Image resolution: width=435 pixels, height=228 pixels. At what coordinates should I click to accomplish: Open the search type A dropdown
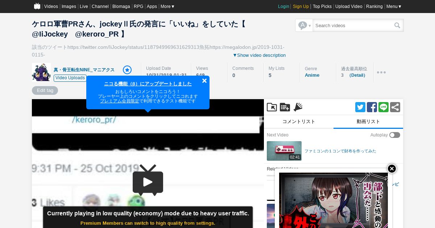(304, 25)
